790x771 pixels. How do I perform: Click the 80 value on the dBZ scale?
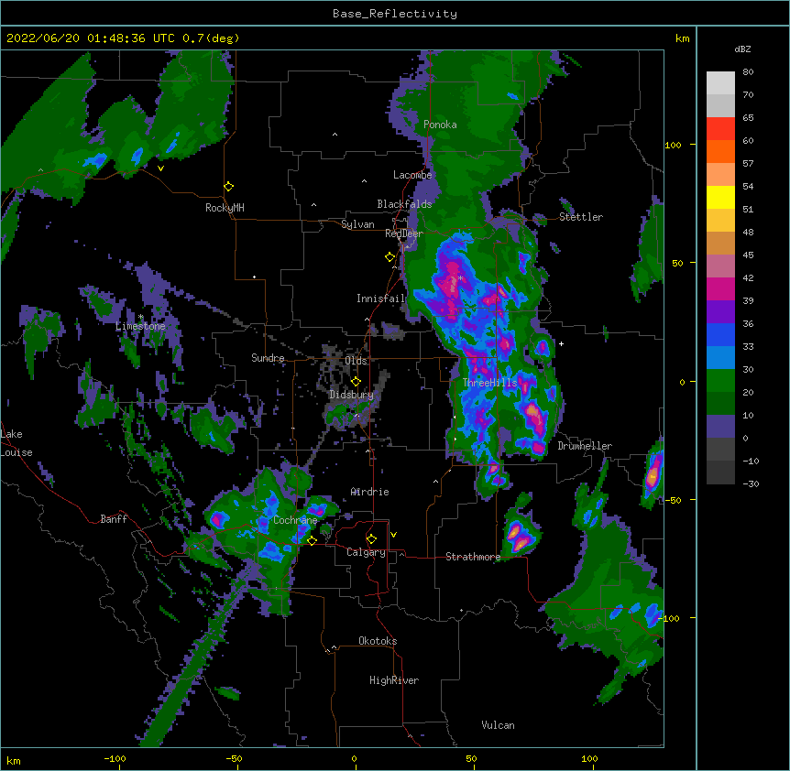[748, 72]
